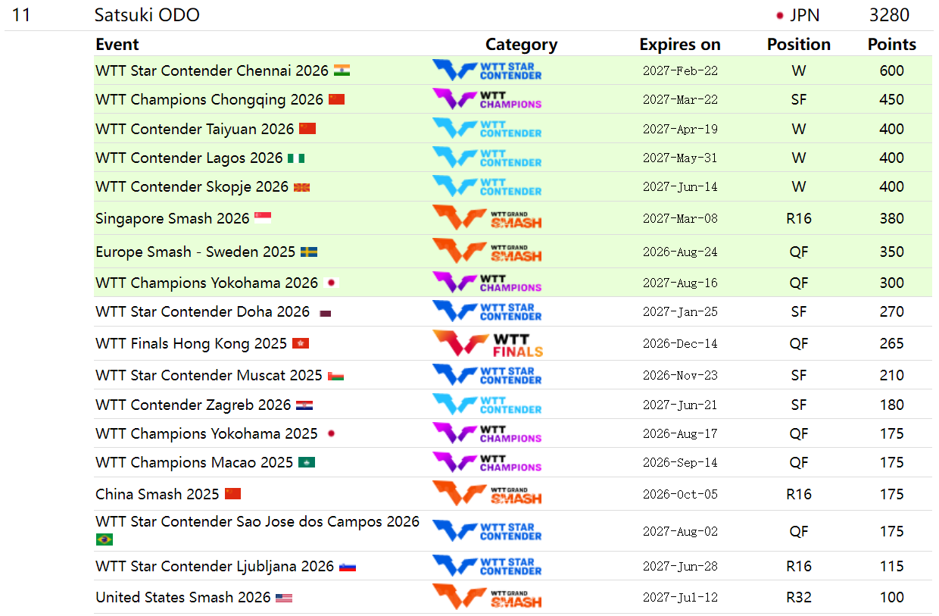The height and width of the screenshot is (616, 939).
Task: Select Europe Smash - Sweden 2025 event name
Action: point(195,252)
